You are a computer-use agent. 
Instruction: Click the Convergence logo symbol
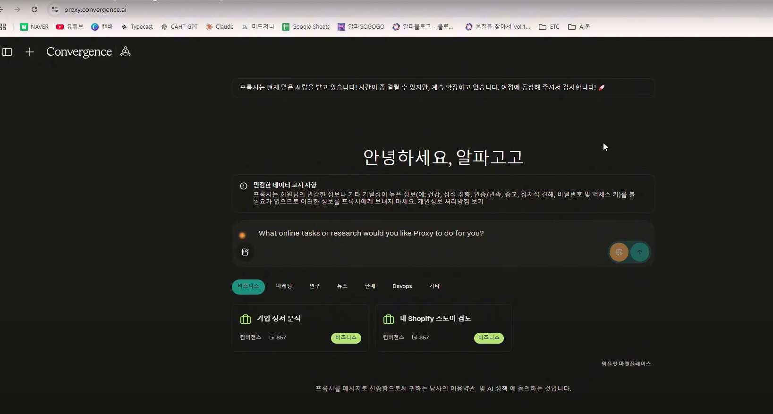click(x=125, y=51)
